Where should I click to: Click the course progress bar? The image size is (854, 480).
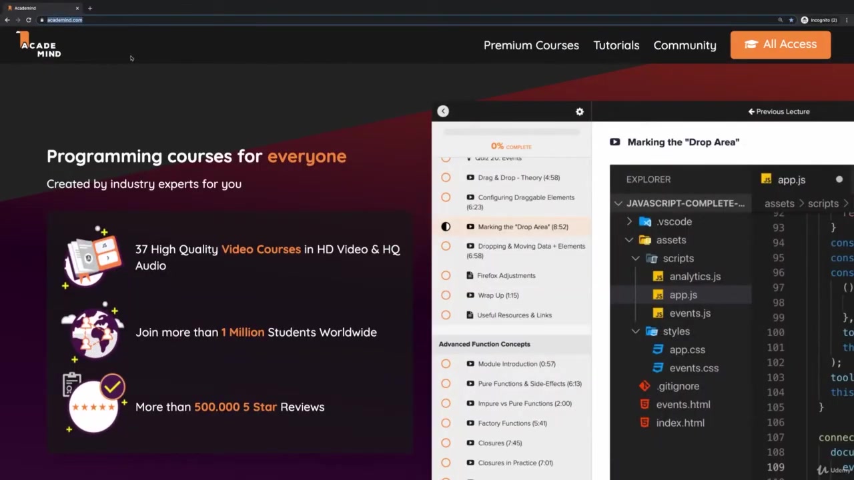tap(511, 132)
